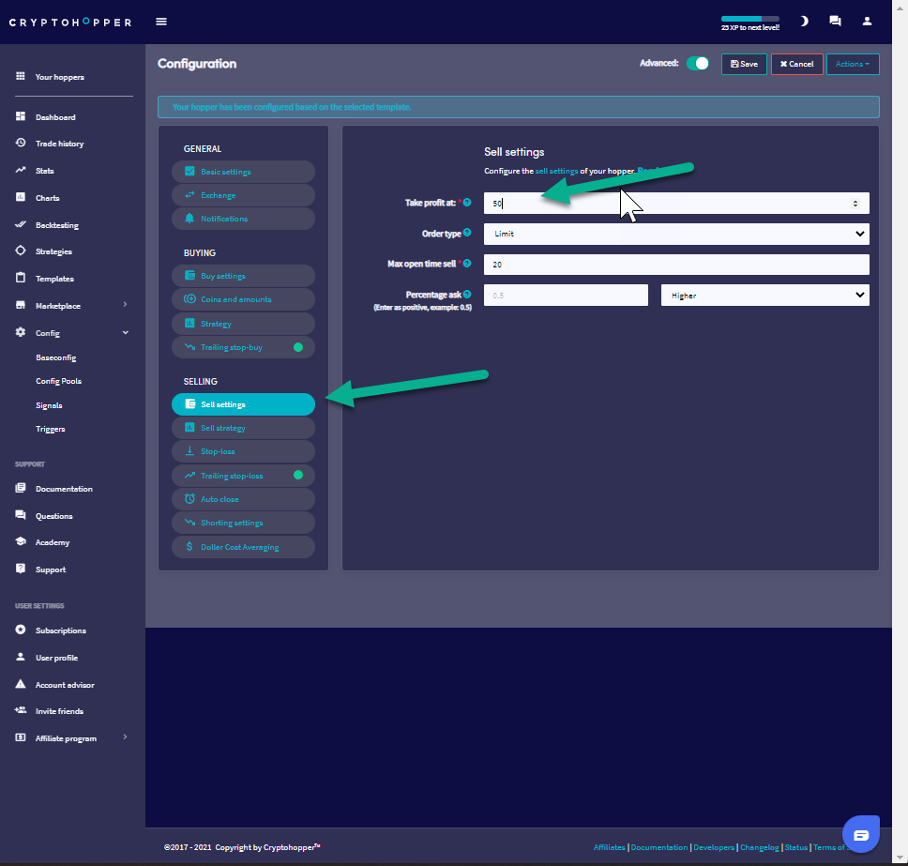Save the configuration
Image resolution: width=908 pixels, height=866 pixels.
coord(744,64)
